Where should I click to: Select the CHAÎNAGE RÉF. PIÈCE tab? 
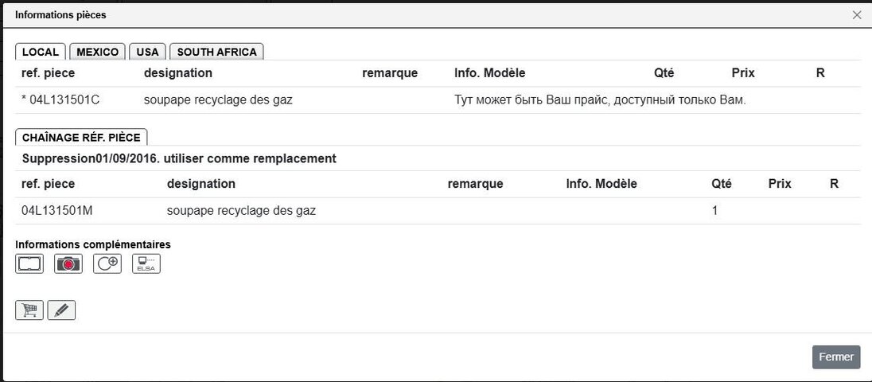(81, 138)
